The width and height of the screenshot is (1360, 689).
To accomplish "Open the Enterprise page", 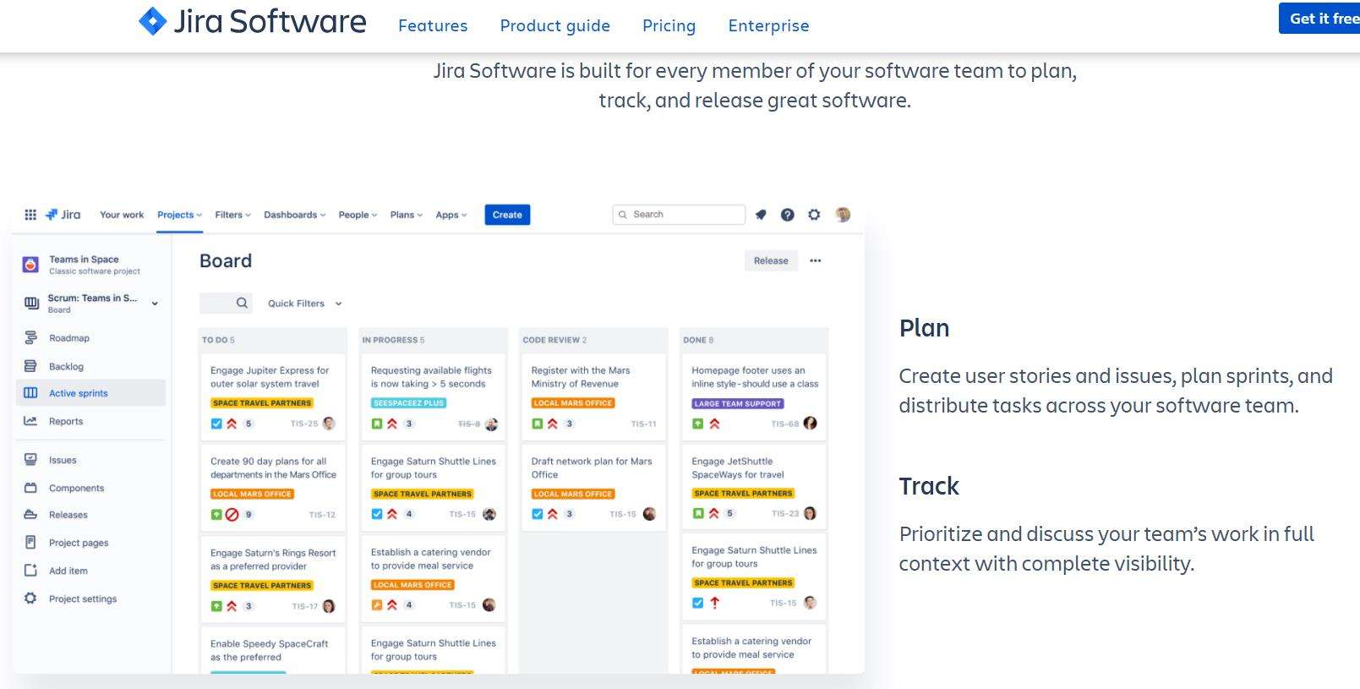I will [768, 26].
